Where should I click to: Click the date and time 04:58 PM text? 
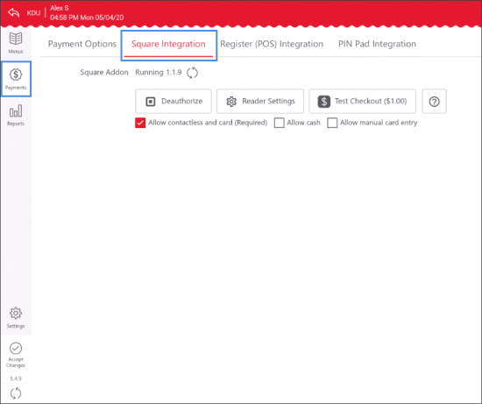point(87,18)
